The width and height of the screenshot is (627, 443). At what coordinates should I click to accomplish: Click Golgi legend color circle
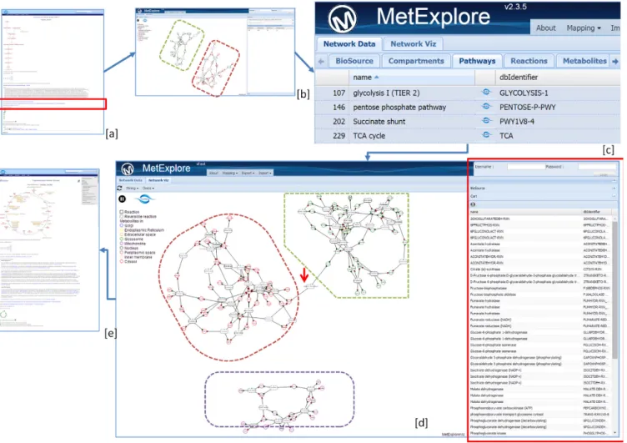coord(122,225)
